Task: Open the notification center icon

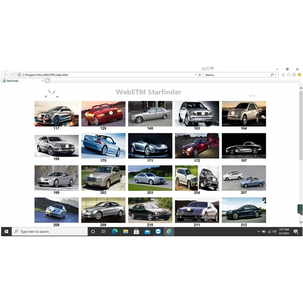Action: [296, 232]
